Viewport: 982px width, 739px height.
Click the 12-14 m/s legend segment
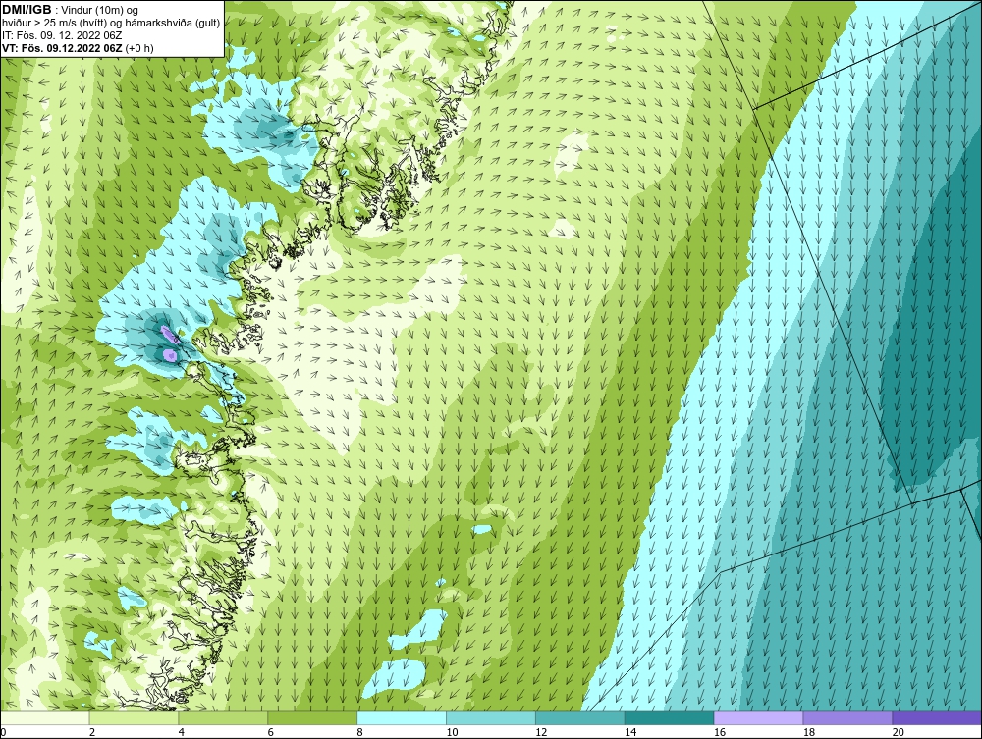[580, 717]
